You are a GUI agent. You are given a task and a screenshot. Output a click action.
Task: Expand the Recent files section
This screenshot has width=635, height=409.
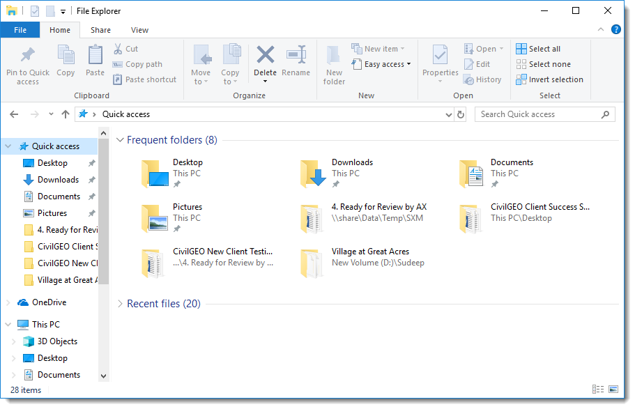[x=119, y=304]
